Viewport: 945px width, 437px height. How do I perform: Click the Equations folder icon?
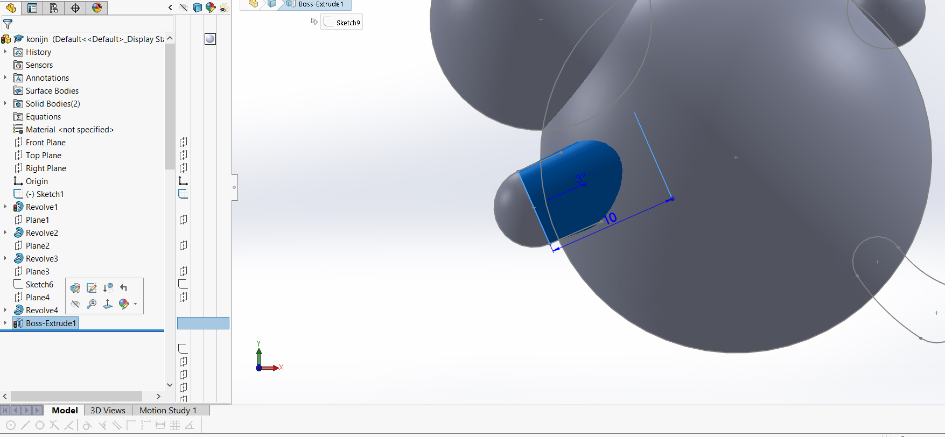point(18,117)
